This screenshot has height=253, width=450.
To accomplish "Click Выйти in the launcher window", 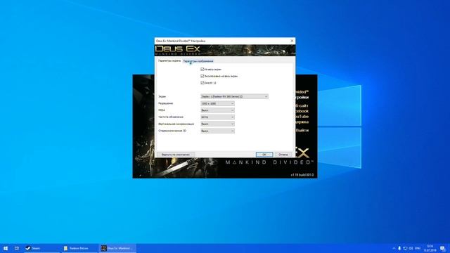I will tap(302, 130).
